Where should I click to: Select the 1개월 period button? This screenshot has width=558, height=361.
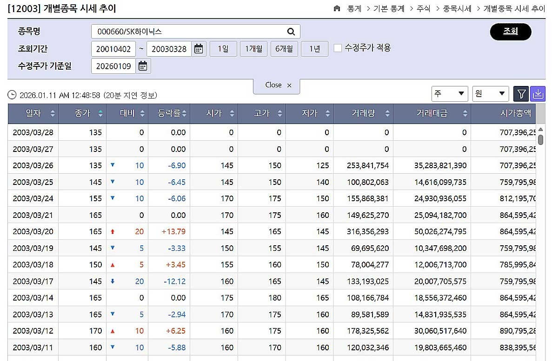(253, 49)
